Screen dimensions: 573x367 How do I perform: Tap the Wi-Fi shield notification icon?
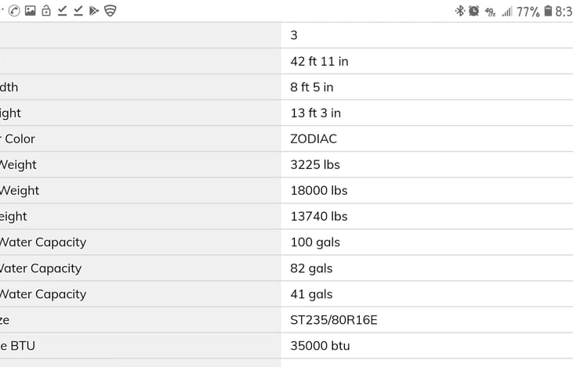111,11
